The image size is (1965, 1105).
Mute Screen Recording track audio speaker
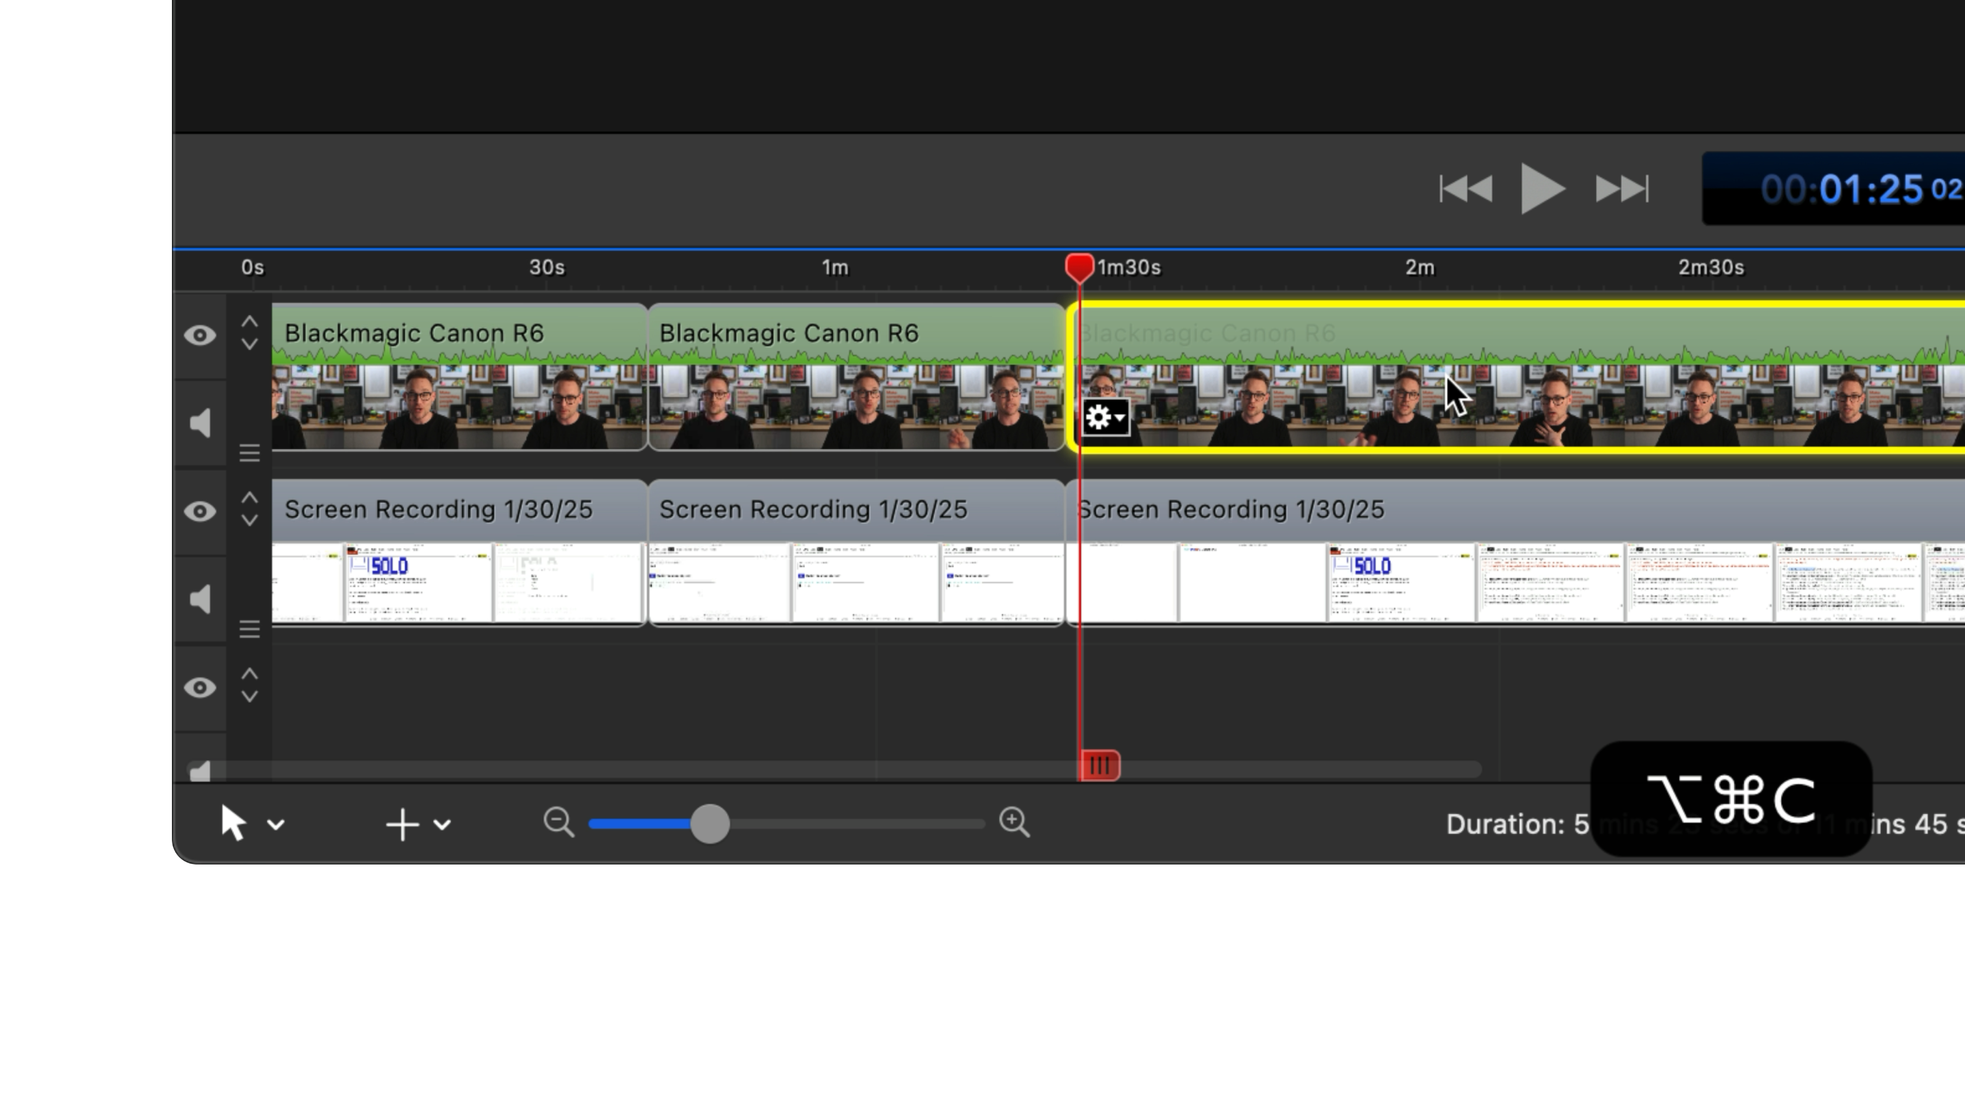pyautogui.click(x=200, y=600)
